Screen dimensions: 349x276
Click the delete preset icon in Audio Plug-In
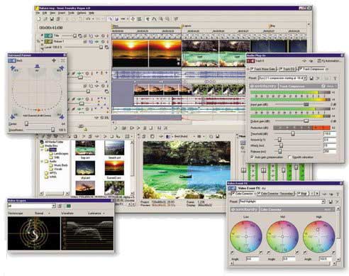(x=318, y=78)
